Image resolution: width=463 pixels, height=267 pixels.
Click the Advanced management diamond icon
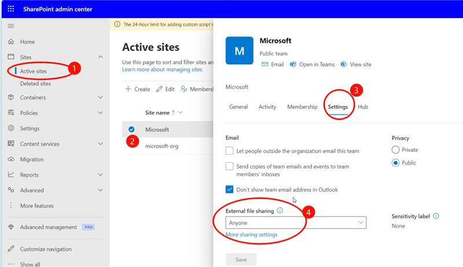click(x=11, y=227)
